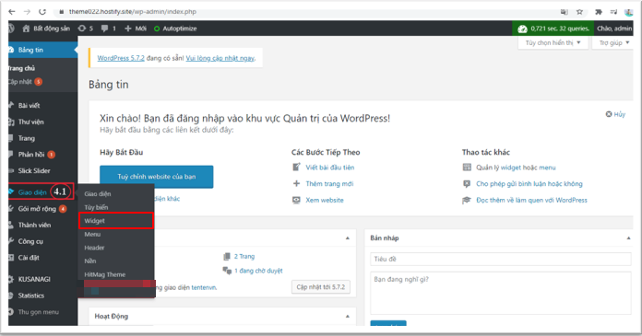
Task: Click Đọc thêm về làm quen link
Action: pyautogui.click(x=532, y=201)
